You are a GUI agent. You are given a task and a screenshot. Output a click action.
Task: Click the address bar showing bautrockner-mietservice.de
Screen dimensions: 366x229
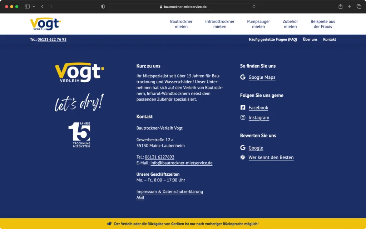tap(183, 7)
